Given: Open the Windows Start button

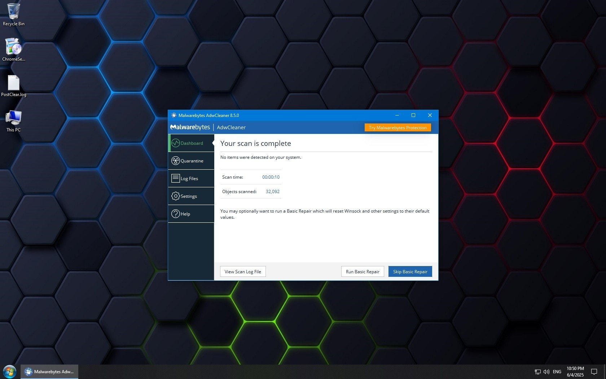Looking at the screenshot, I should 10,372.
